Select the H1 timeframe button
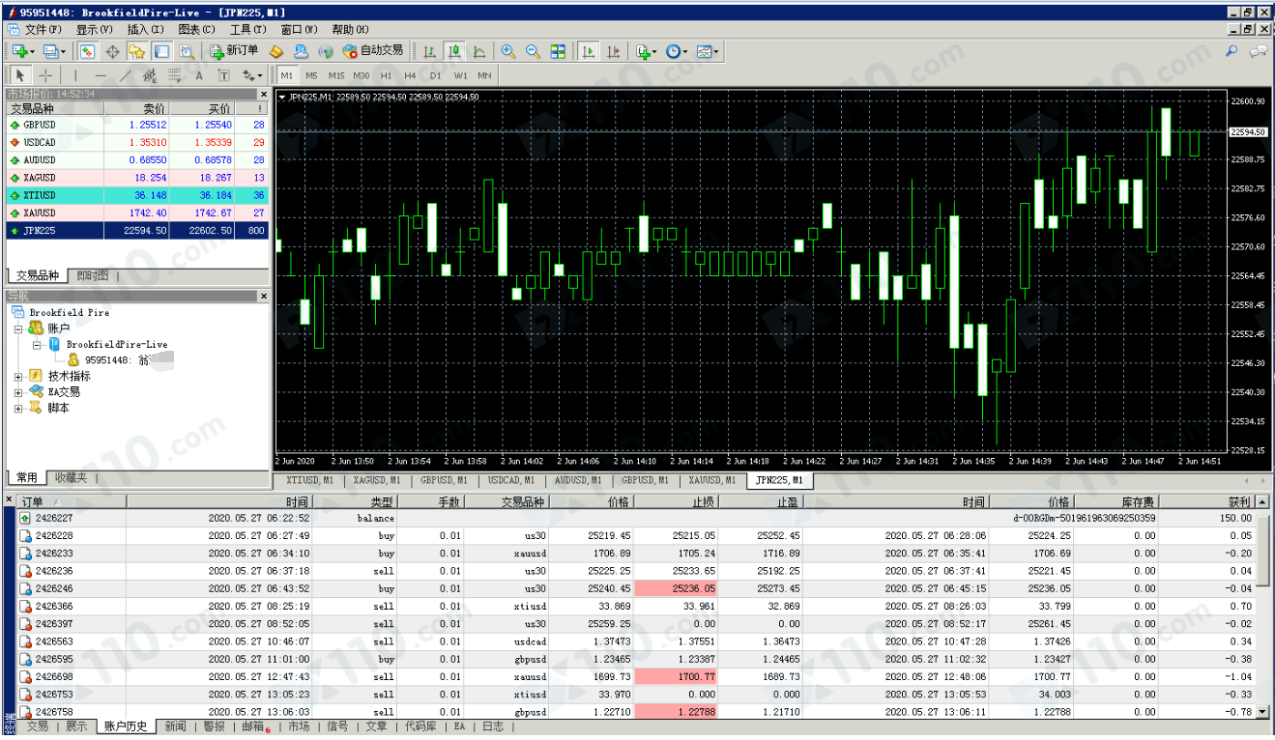 tap(386, 75)
